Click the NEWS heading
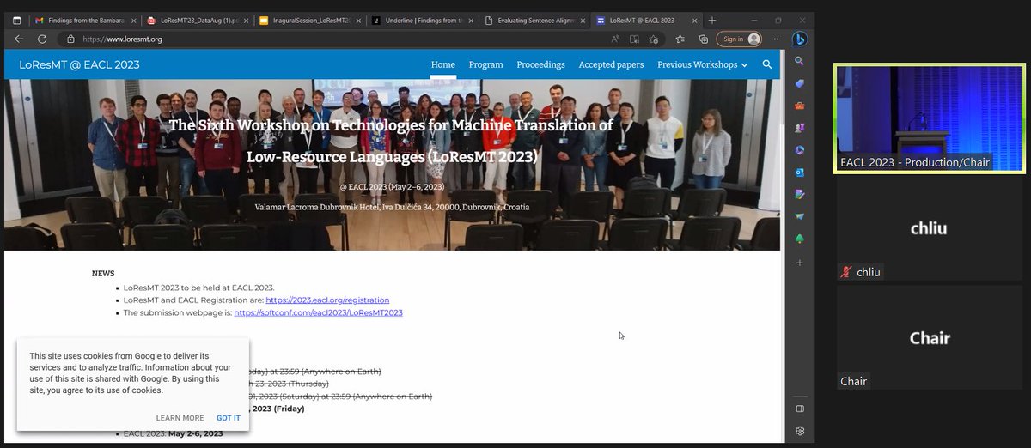The height and width of the screenshot is (448, 1031). click(103, 274)
